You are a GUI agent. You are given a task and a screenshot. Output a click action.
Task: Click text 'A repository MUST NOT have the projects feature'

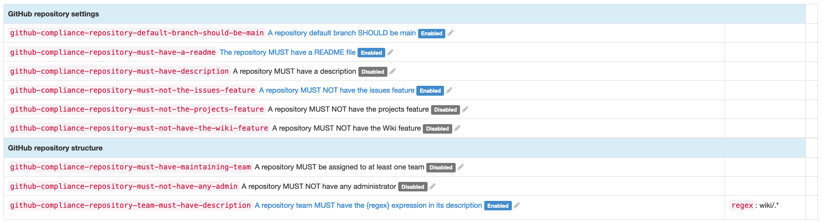[x=348, y=109]
